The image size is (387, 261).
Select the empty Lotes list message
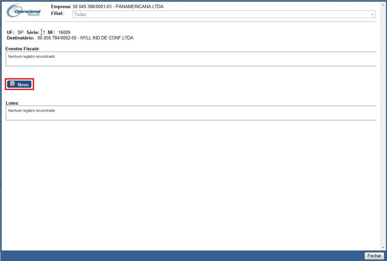point(31,111)
